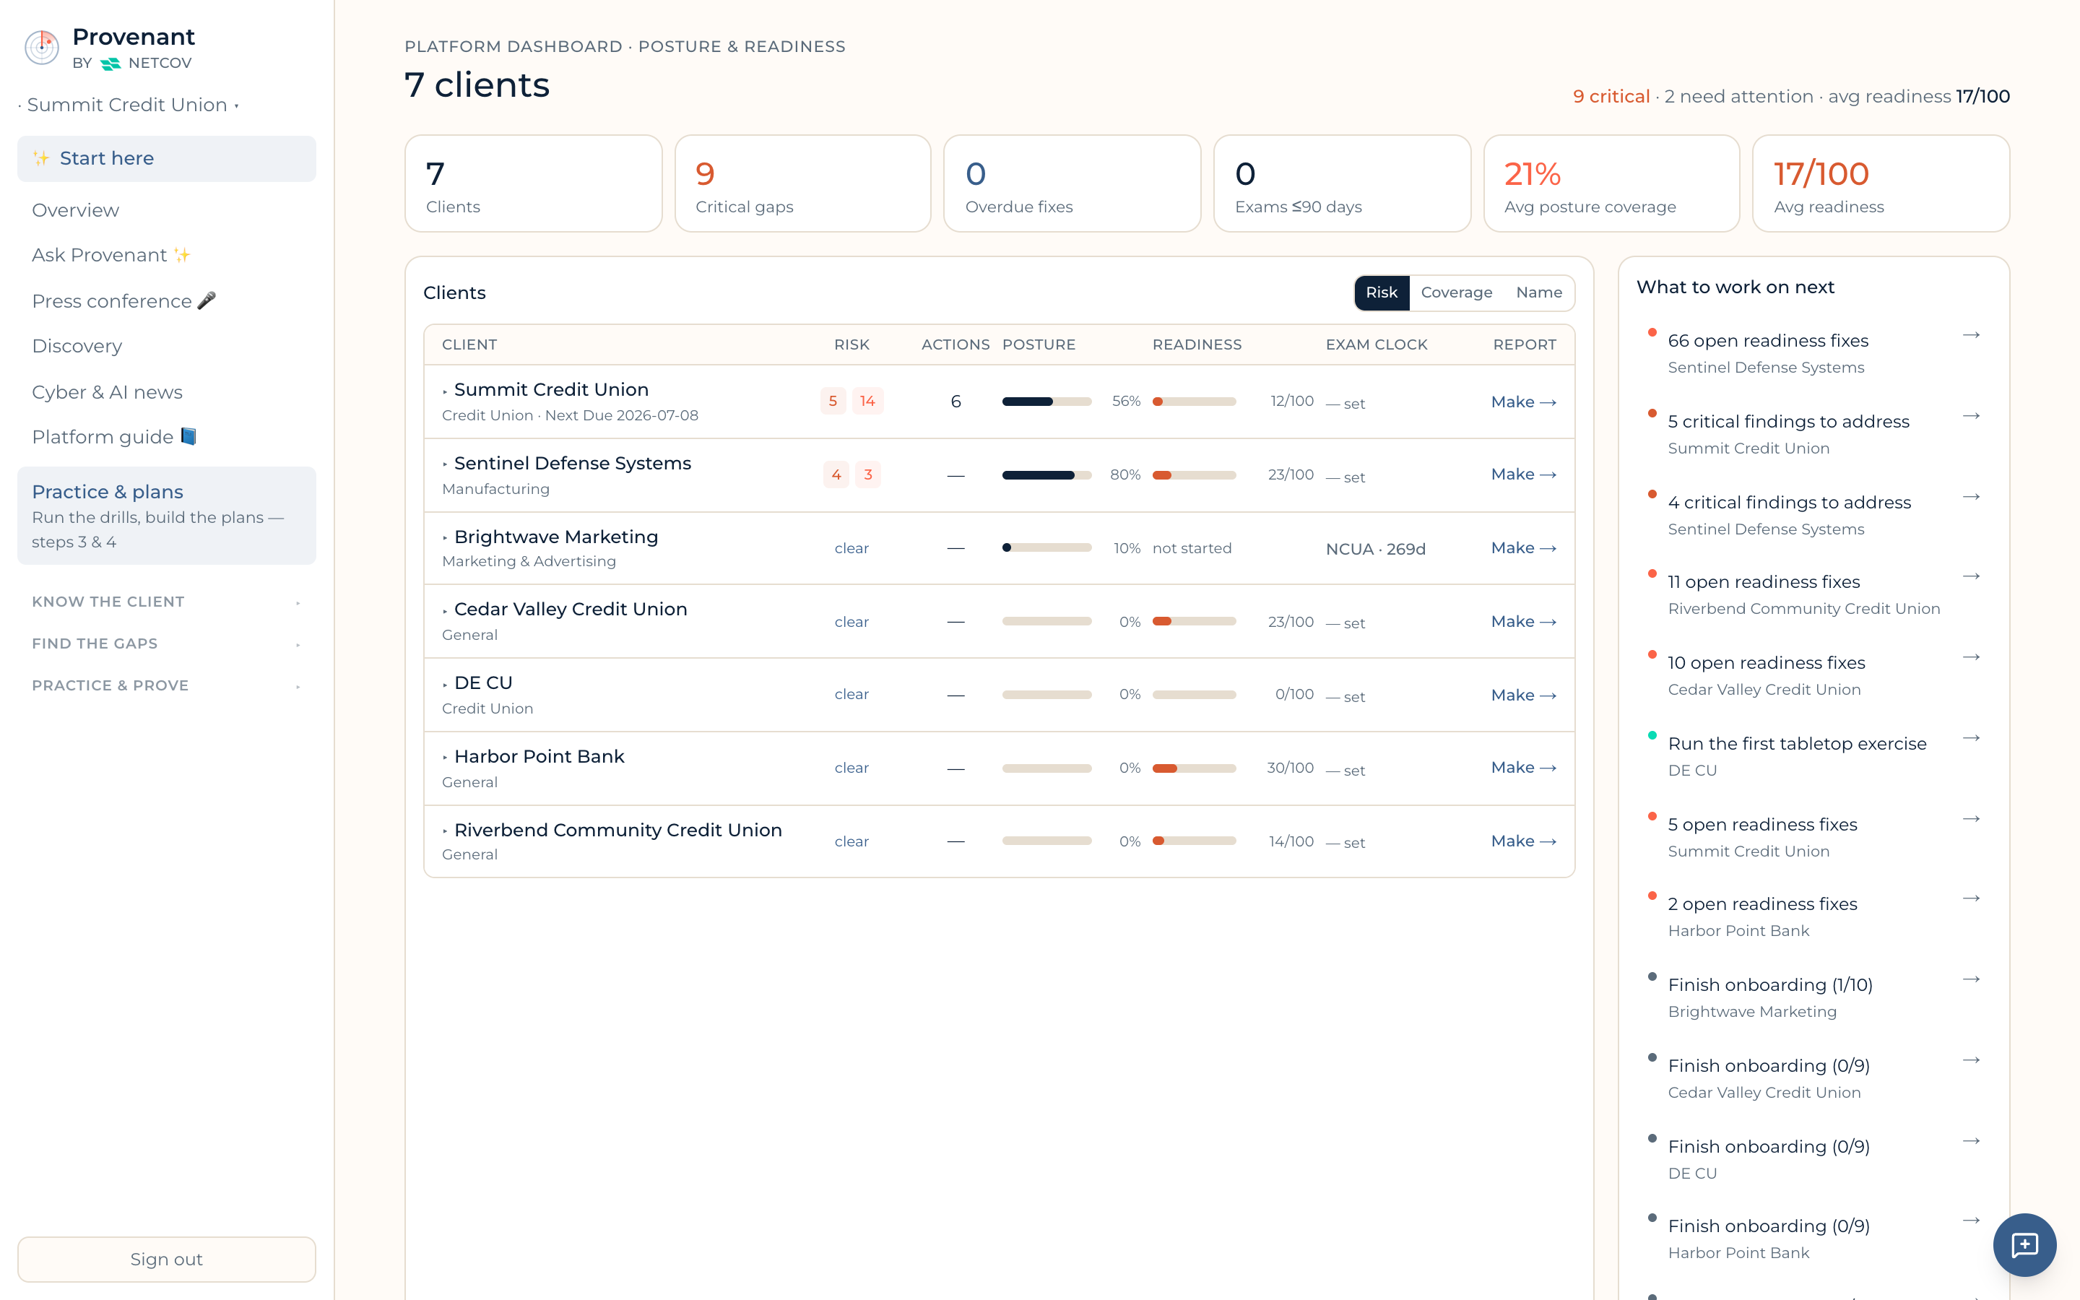Viewport: 2080px width, 1300px height.
Task: Click Sentinel Defense Systems posture bar 80%
Action: pos(1046,474)
